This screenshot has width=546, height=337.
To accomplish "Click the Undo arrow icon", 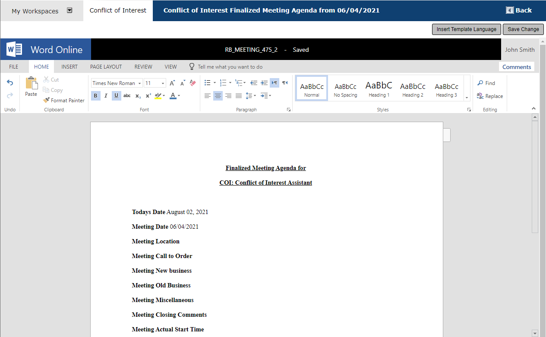I will [x=10, y=83].
